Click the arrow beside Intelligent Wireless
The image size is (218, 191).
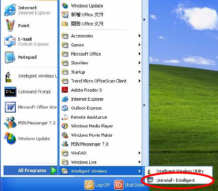(x=140, y=171)
